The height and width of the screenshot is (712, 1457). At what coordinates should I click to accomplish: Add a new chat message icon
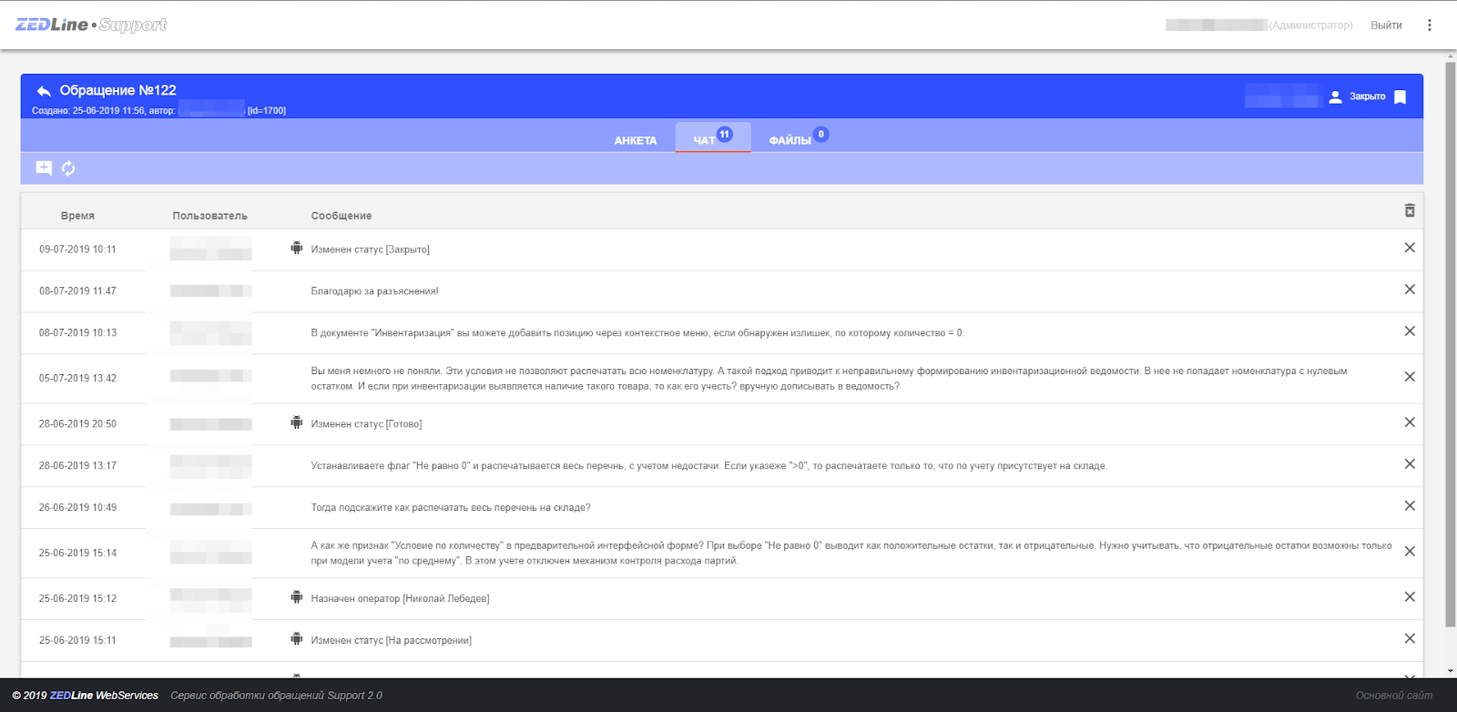(44, 168)
